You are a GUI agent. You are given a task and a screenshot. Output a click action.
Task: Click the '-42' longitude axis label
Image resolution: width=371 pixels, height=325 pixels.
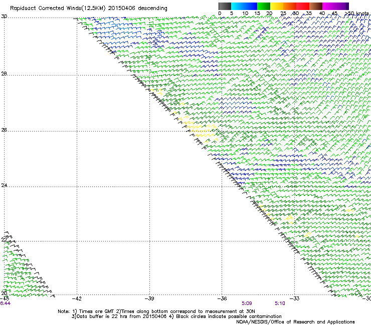(x=77, y=298)
